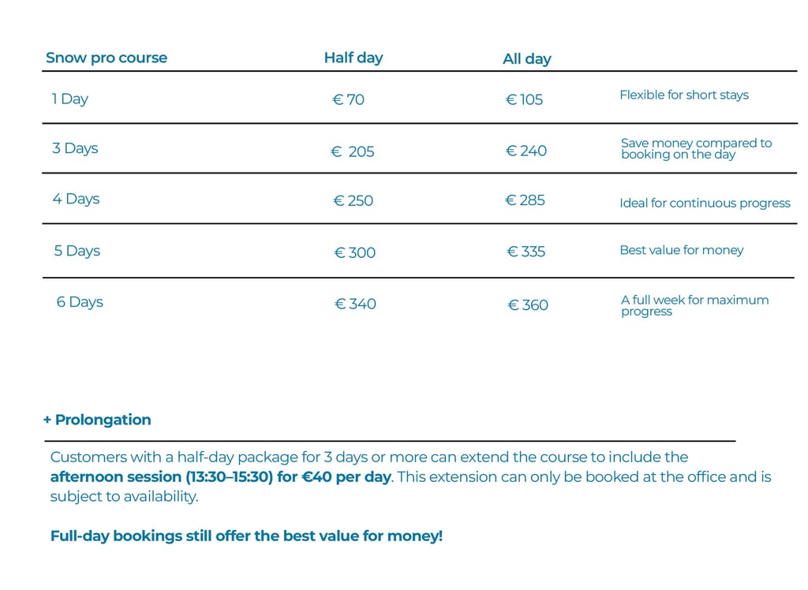808x590 pixels.
Task: Click "Best value for money" description
Action: pos(681,250)
